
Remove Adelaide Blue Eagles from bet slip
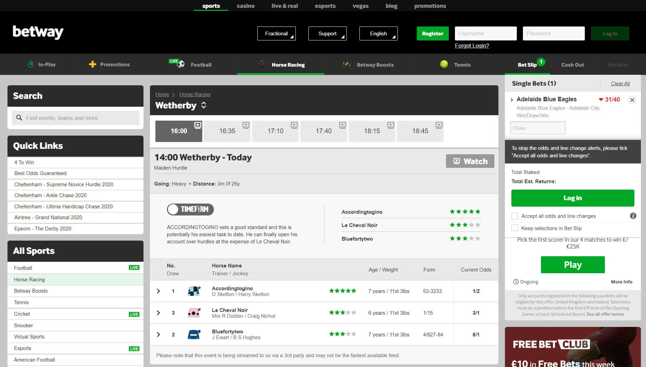(x=632, y=100)
